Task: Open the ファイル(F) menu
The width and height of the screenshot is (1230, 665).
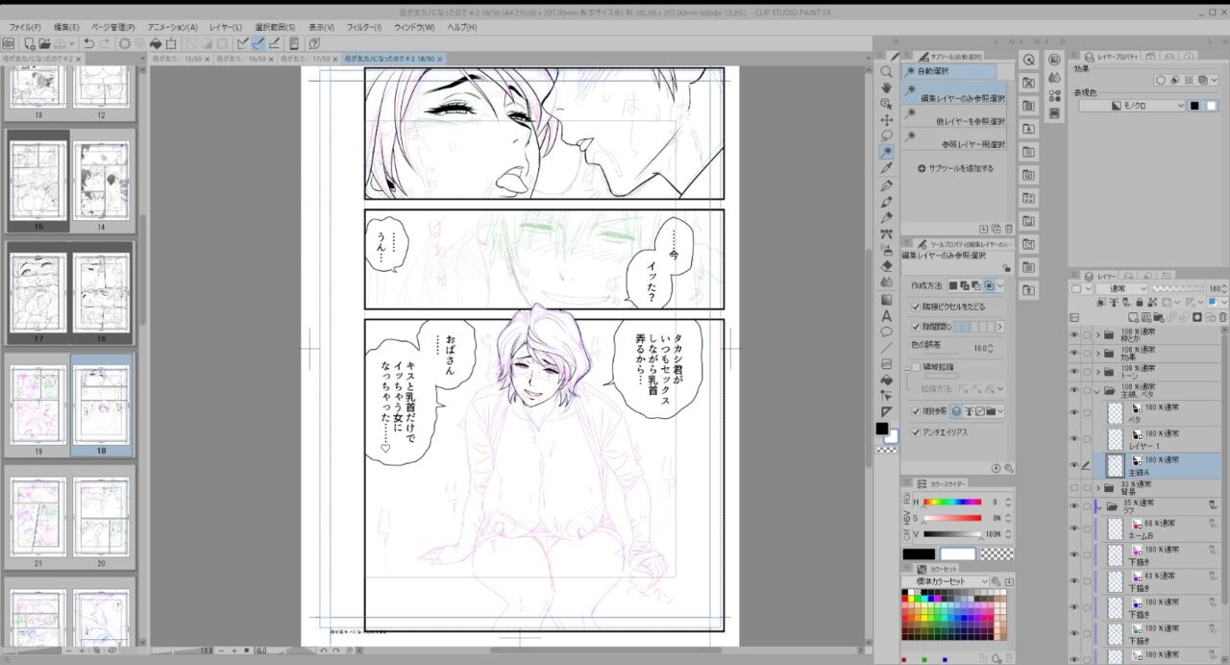Action: (25, 27)
